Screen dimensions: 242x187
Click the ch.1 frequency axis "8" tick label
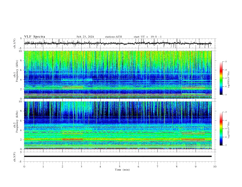click(x=21, y=61)
